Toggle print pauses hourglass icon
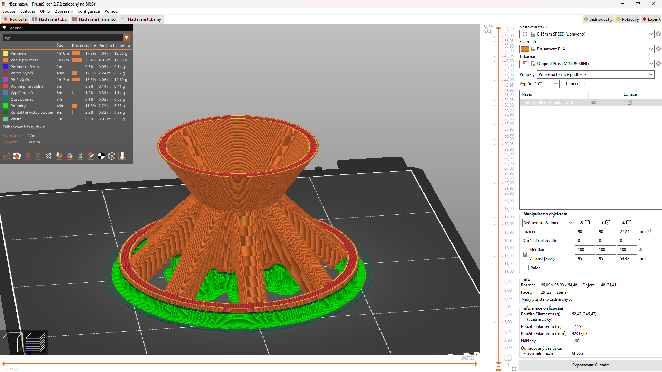Viewport: 662px width, 372px height. (x=80, y=156)
